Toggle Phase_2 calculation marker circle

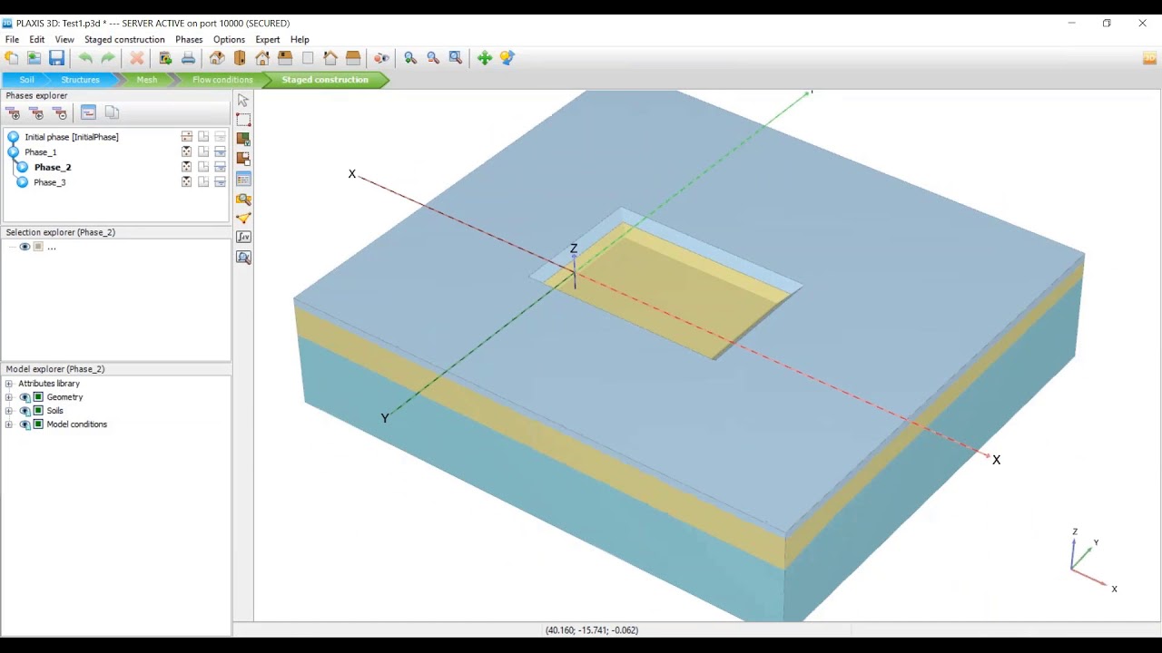pos(23,168)
